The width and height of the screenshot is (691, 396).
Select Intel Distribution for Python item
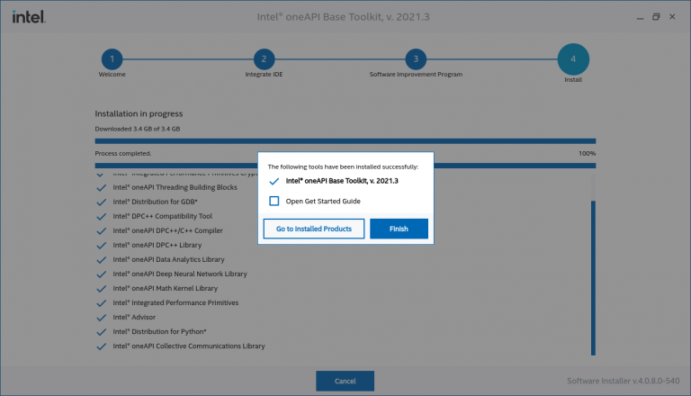point(159,331)
